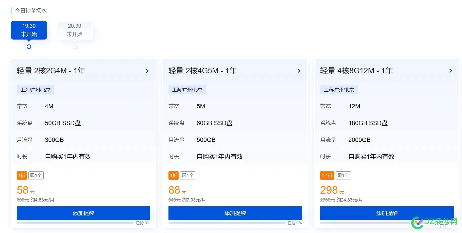
Task: Click 限1个 tag beside 1折 badge
Action: [36, 175]
